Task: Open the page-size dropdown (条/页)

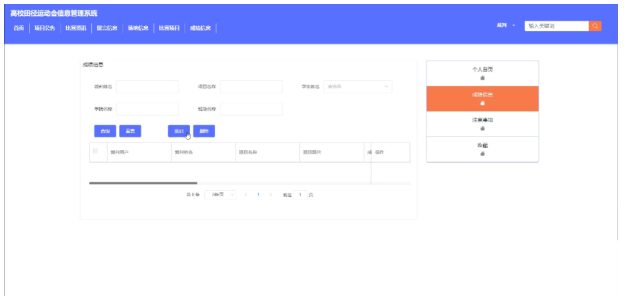Action: (220, 195)
